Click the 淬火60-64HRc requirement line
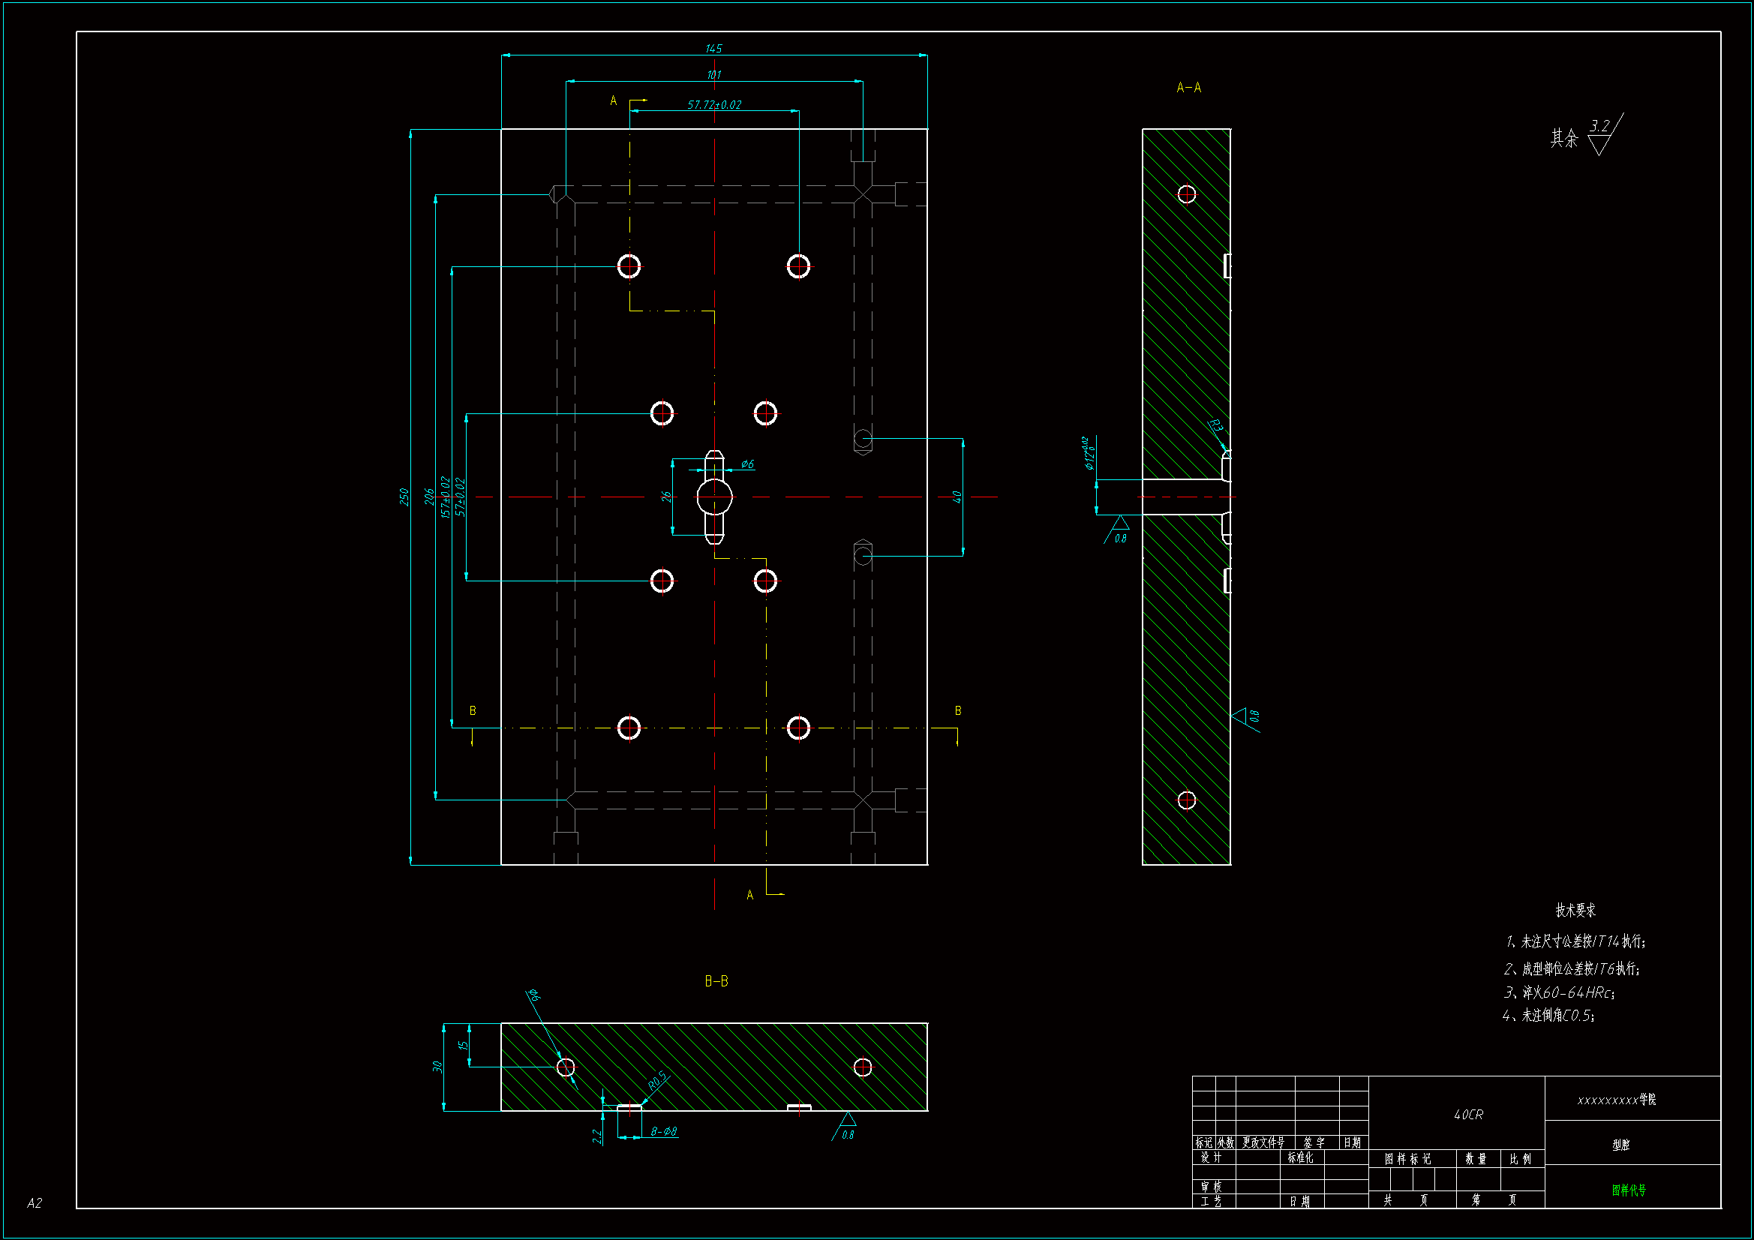 click(x=1558, y=992)
